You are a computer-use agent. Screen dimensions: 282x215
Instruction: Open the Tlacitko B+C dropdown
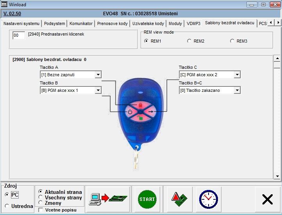pyautogui.click(x=237, y=90)
